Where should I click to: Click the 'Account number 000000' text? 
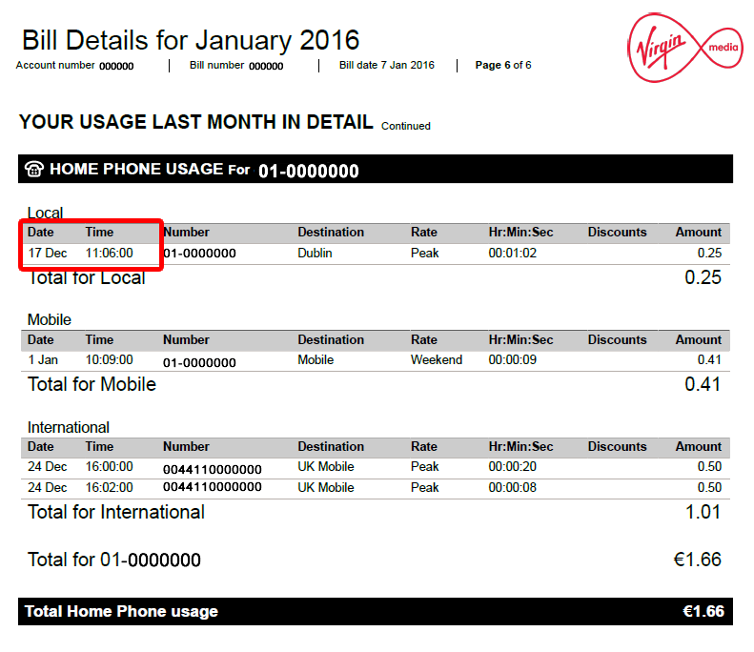74,66
